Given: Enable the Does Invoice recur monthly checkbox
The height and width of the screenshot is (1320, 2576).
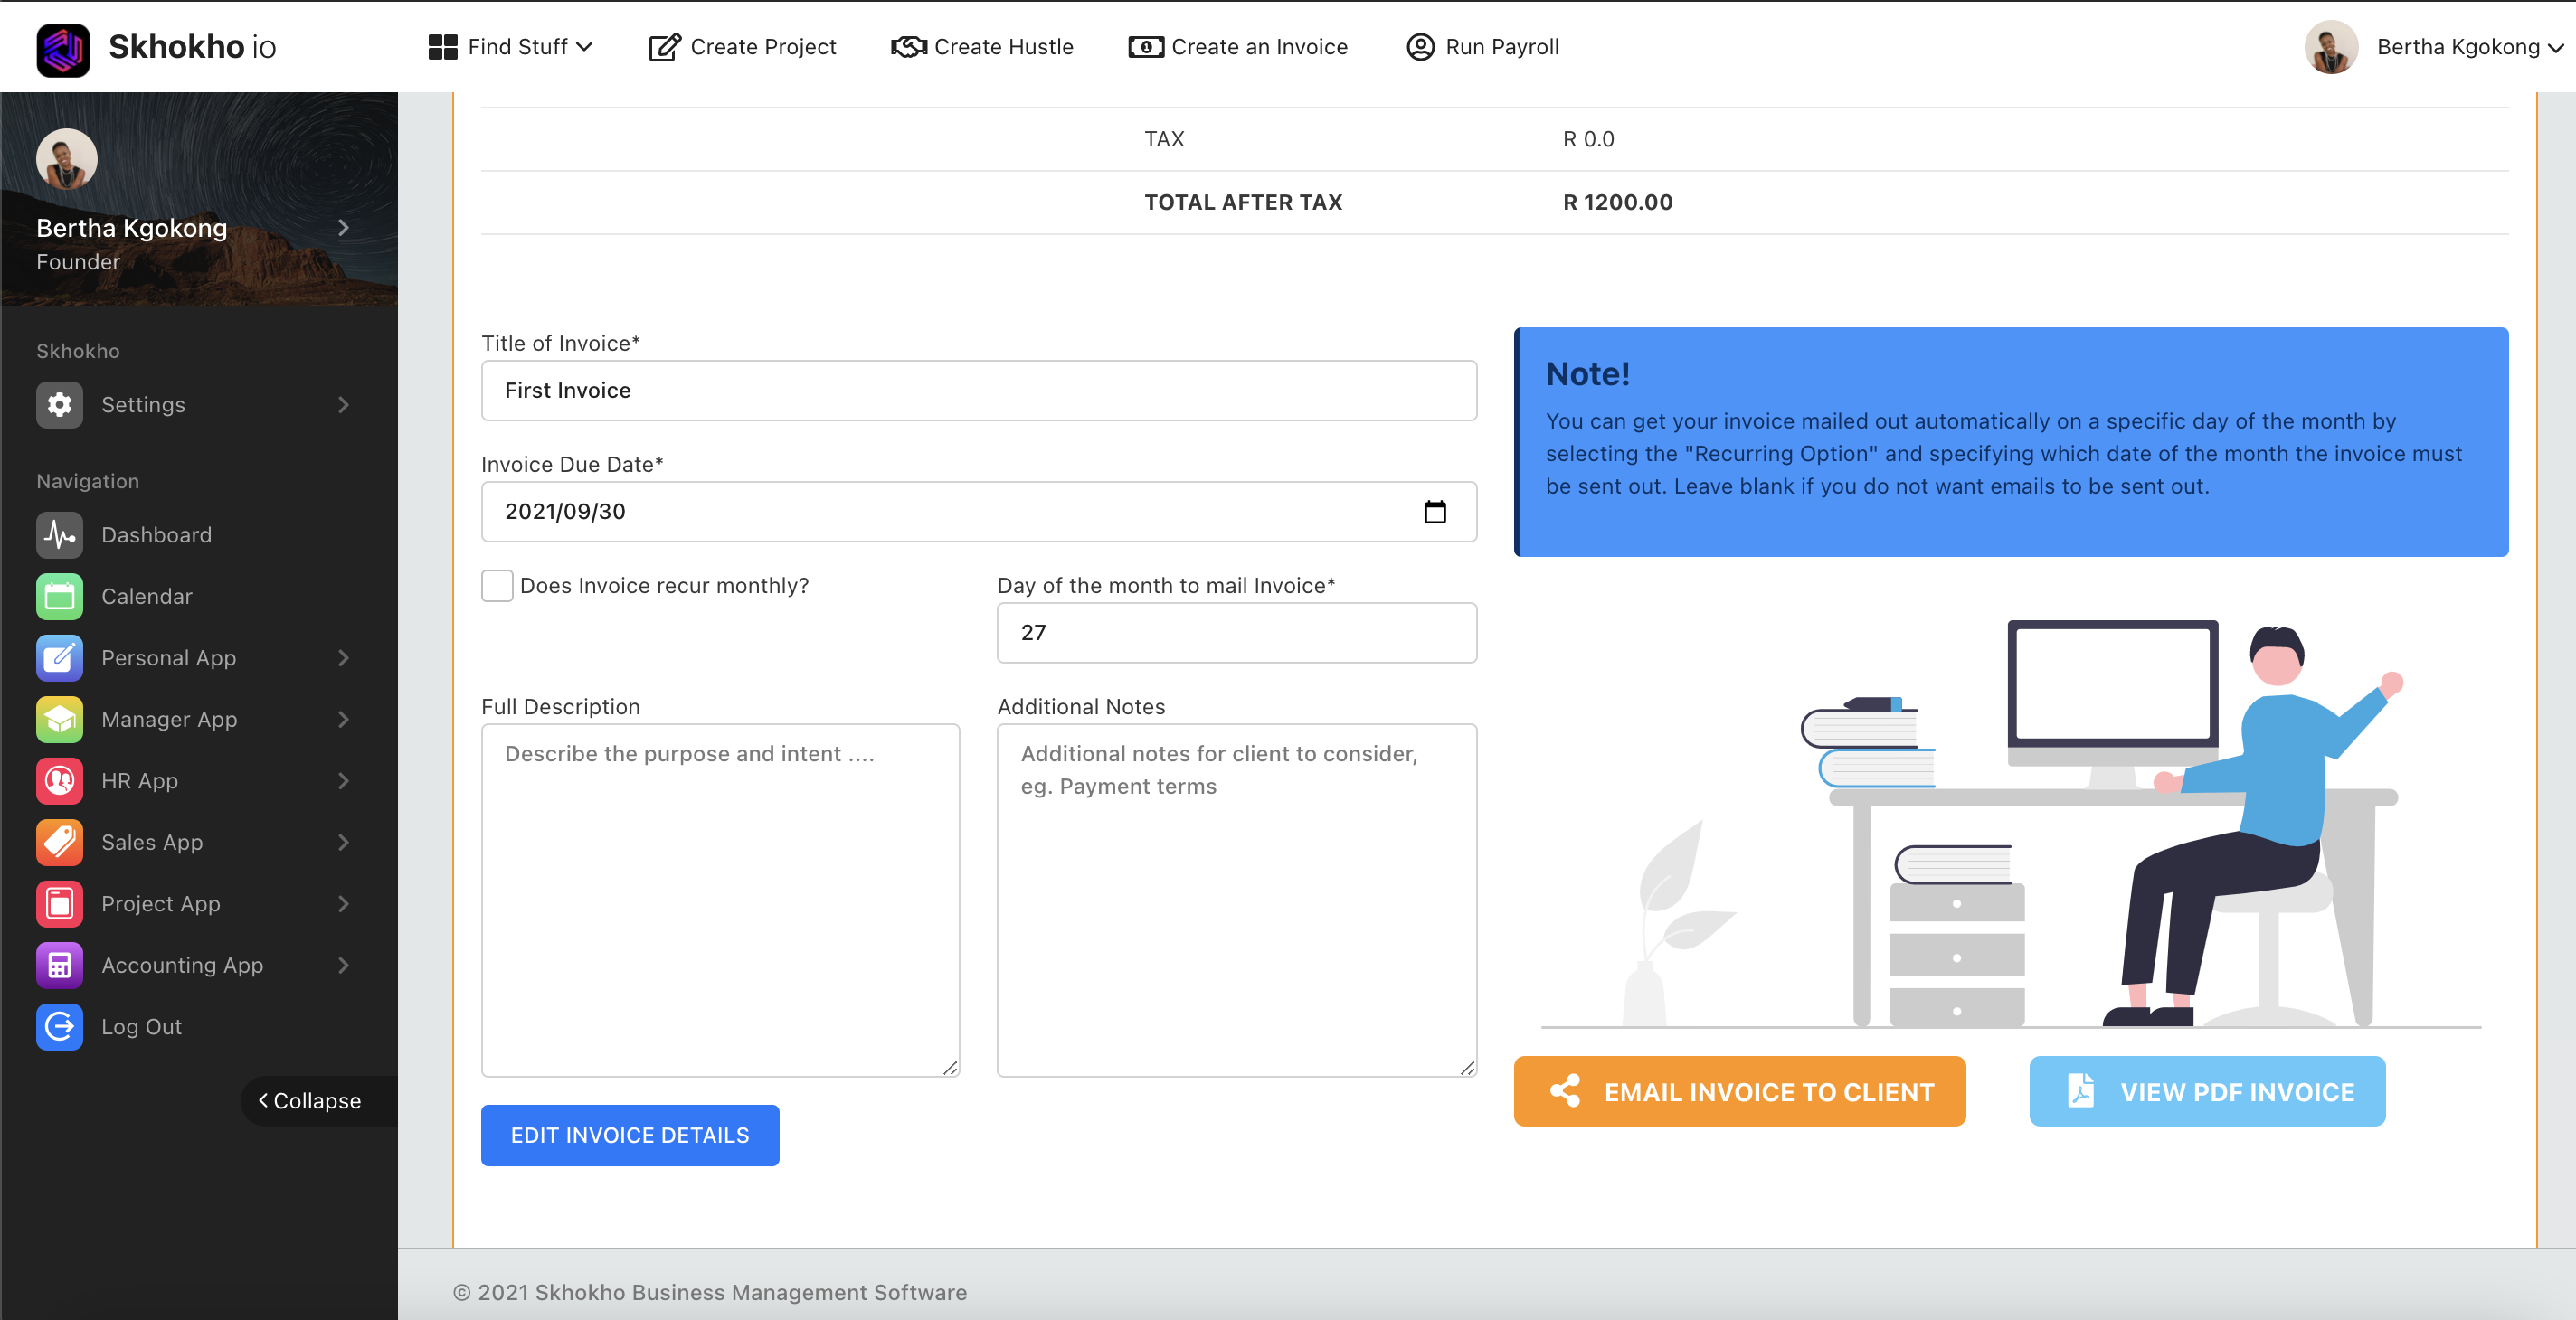Looking at the screenshot, I should [496, 586].
